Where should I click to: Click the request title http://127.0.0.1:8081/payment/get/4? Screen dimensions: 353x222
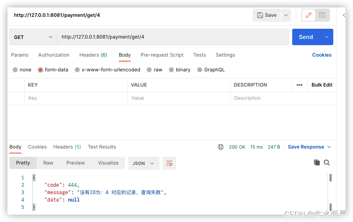coord(57,15)
